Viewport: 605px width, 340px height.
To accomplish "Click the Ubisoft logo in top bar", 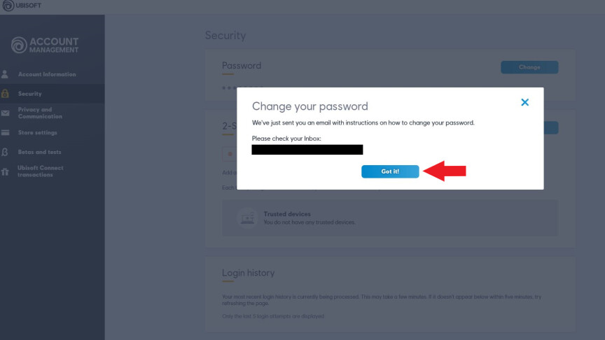I will click(8, 6).
